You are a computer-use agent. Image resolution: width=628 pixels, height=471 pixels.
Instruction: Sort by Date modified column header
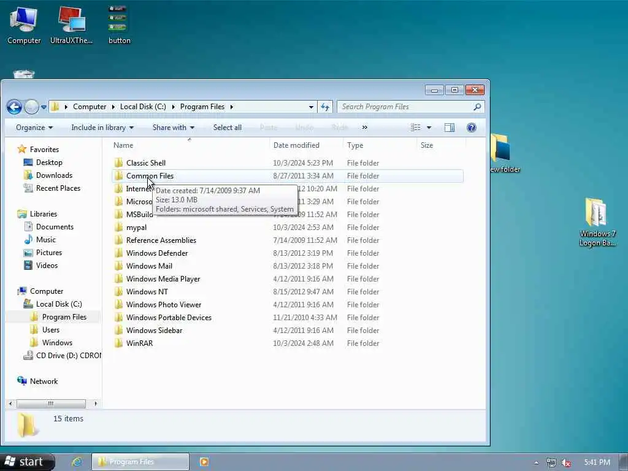[296, 145]
